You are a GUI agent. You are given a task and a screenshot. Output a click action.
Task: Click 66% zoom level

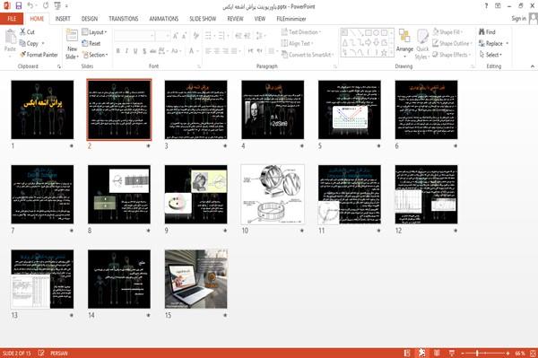pos(519,354)
